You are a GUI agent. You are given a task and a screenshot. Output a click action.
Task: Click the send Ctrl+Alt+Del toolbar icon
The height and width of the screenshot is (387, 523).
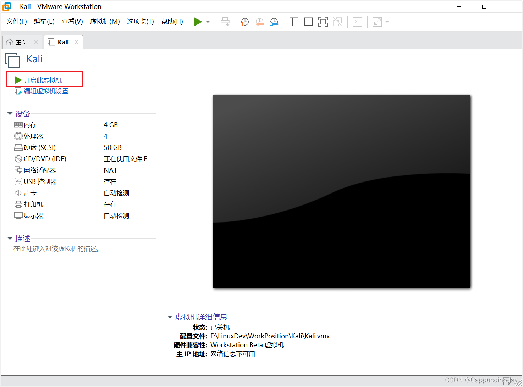(225, 22)
